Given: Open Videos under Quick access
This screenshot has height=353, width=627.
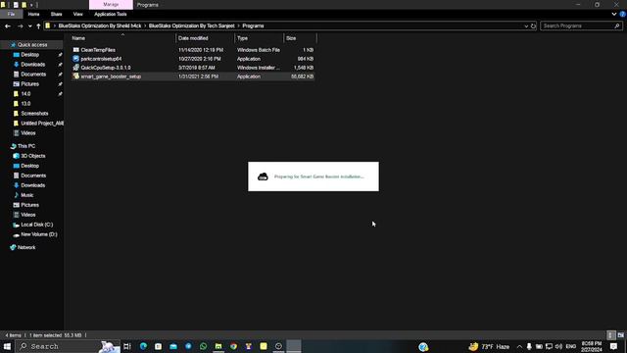Looking at the screenshot, I should (x=28, y=133).
